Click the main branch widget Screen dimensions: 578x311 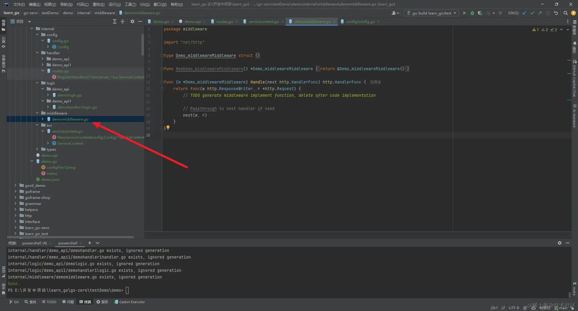pos(561,308)
